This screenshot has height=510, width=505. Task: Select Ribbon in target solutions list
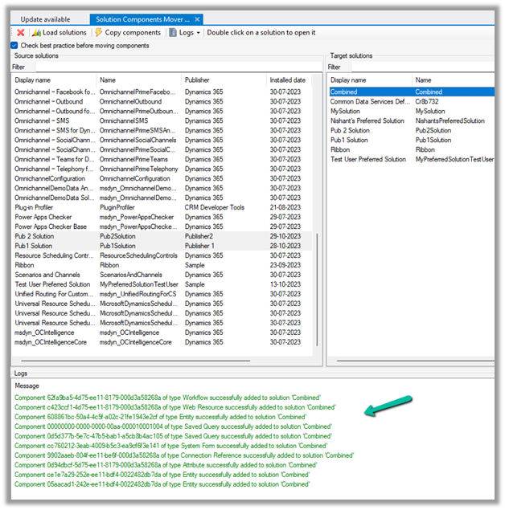coord(342,149)
